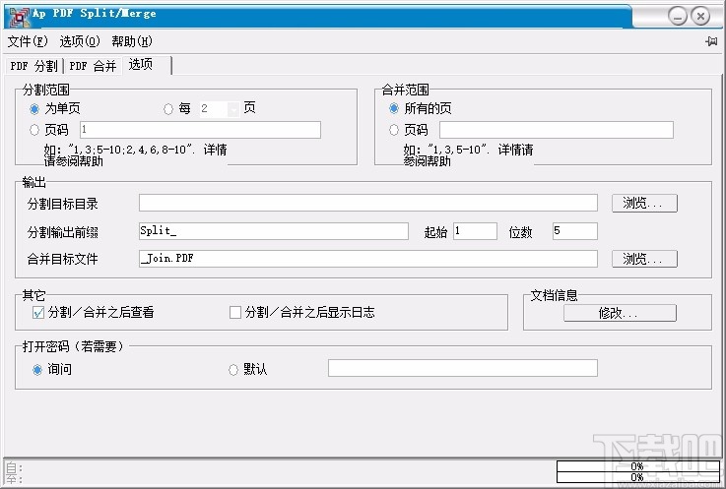Click the 修改... document info button
726x489 pixels.
(x=620, y=313)
